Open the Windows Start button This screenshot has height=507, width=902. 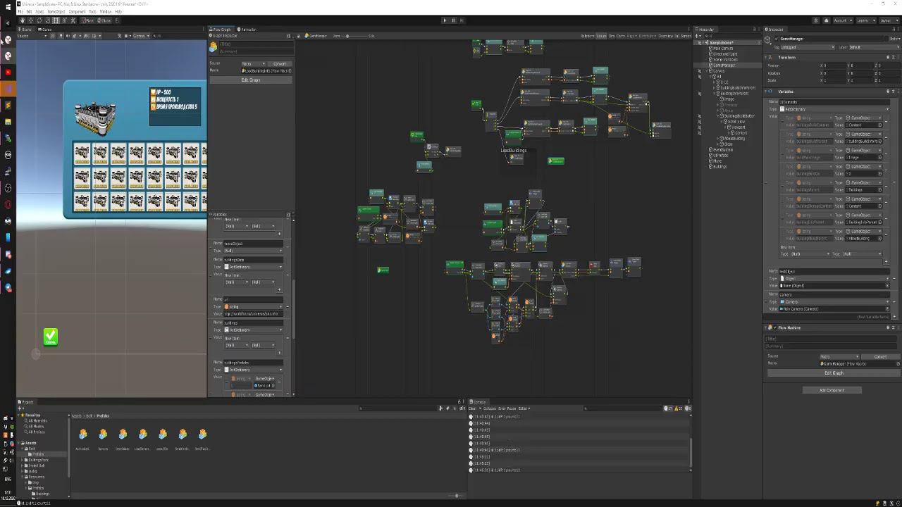8,6
